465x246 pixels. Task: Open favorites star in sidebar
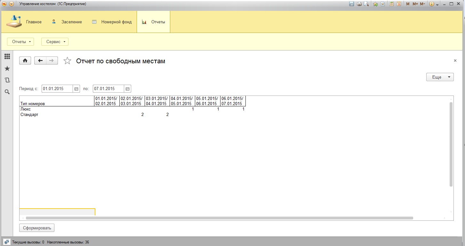pos(7,68)
